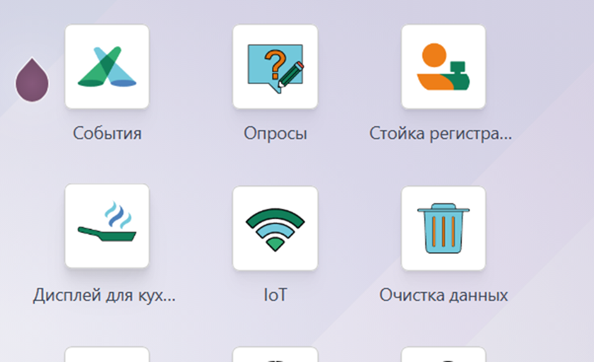Open the Очистка данных trash bin icon

443,228
